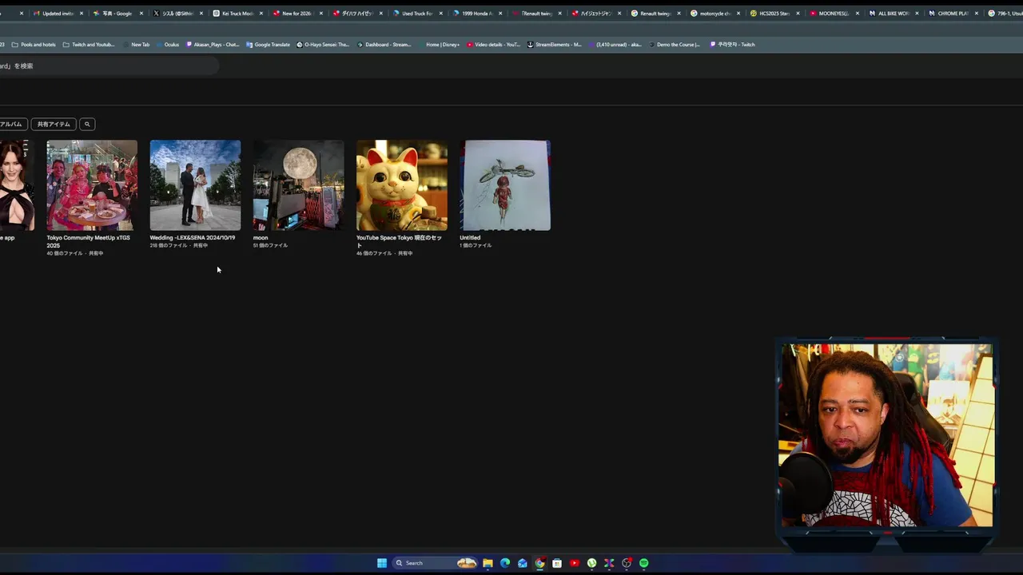Open the YouTube Space Tokyo album thumbnail
Screen dimensions: 1023x575
[x=402, y=185]
